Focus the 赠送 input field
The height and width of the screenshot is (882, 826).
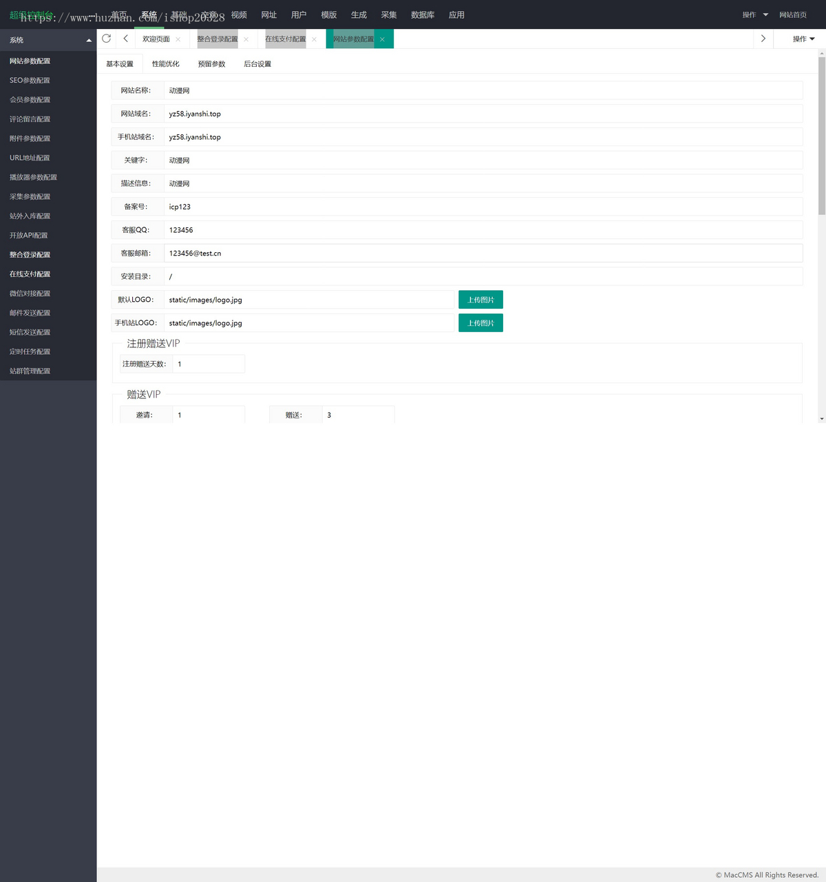(x=359, y=415)
